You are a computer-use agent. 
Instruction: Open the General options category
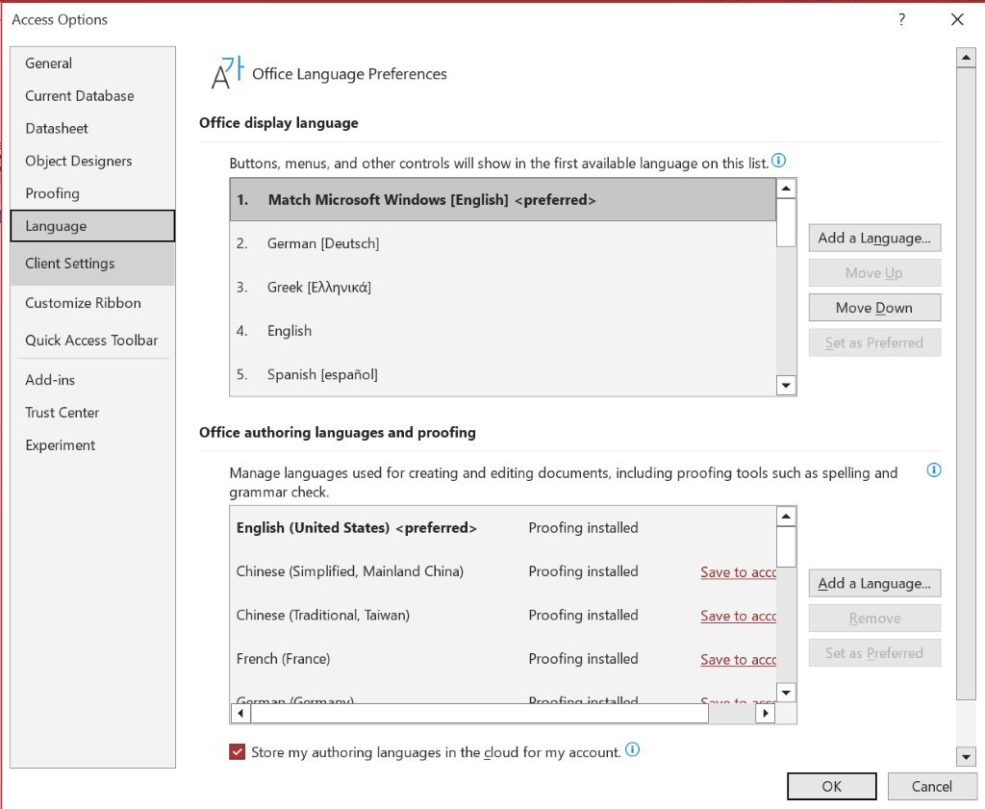tap(93, 63)
